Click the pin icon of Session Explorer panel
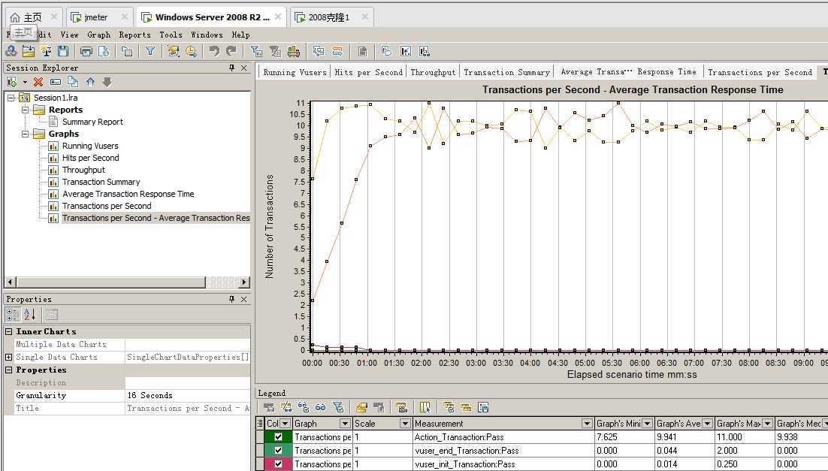Screen dimensions: 828x471 [x=231, y=68]
